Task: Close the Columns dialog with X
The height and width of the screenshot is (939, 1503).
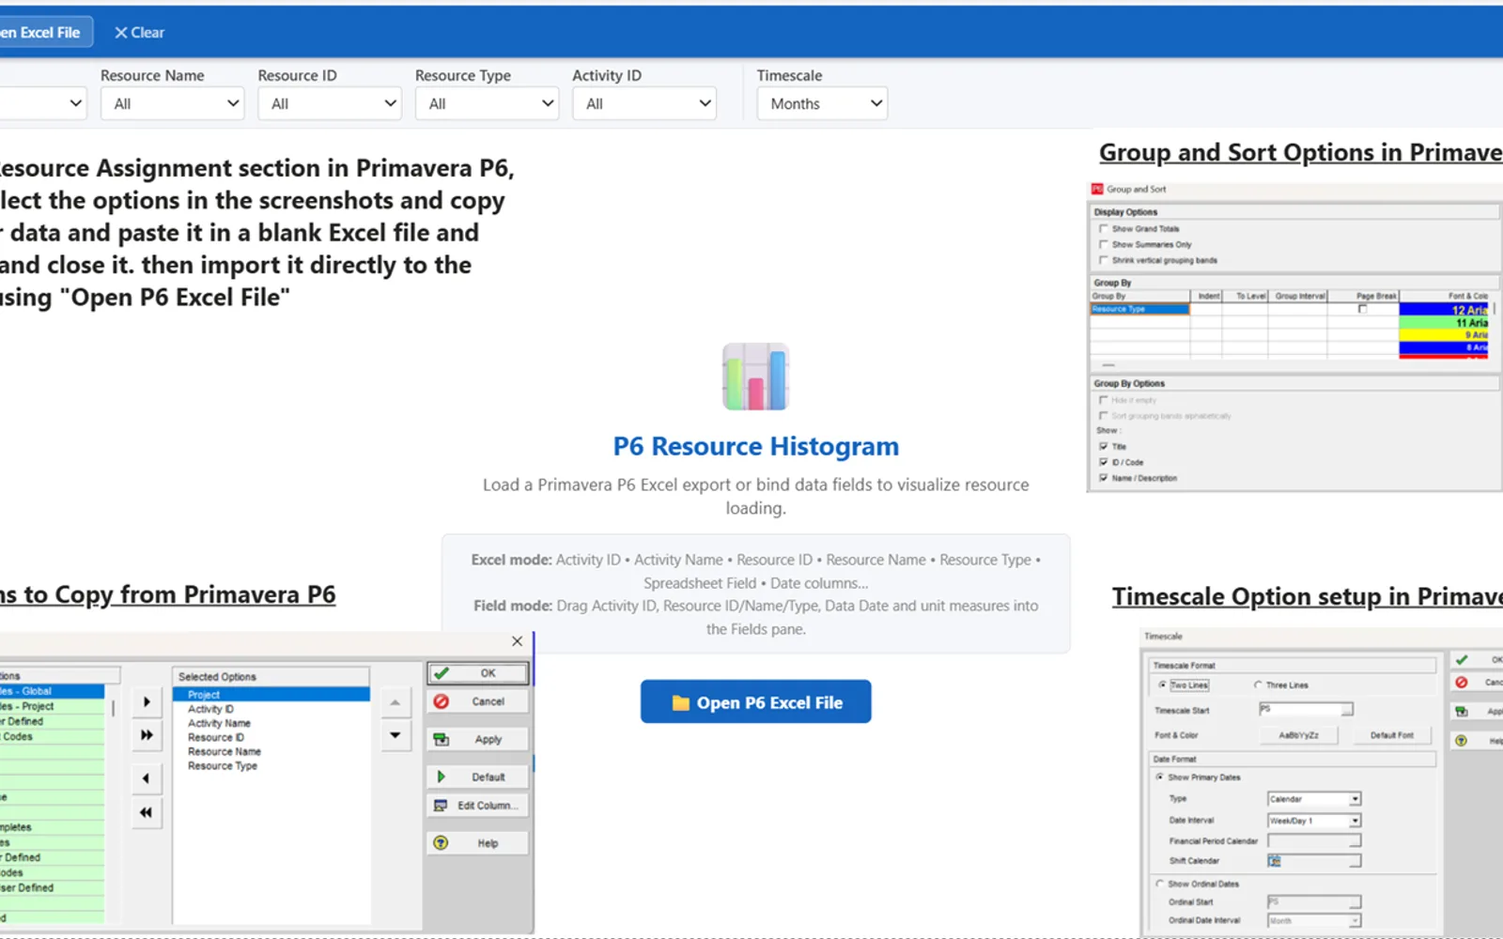Action: click(517, 641)
